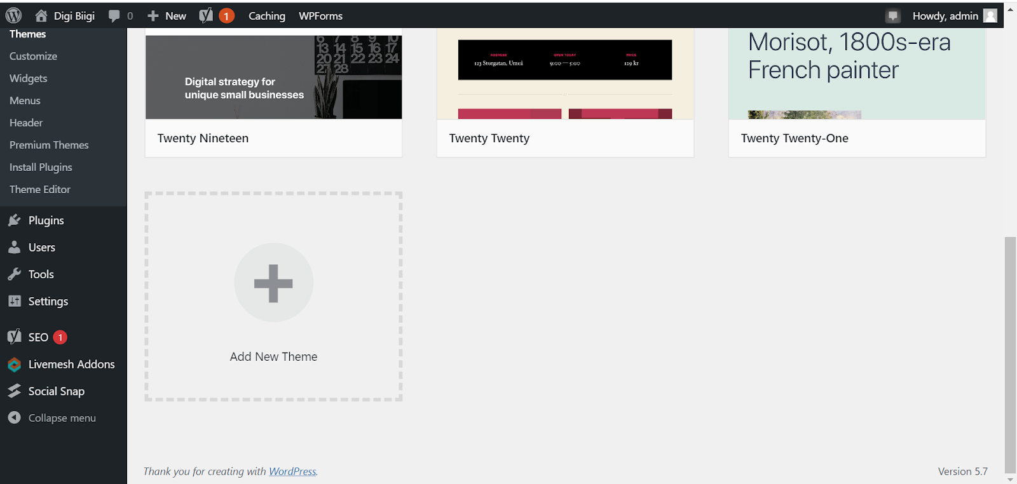View the Yoast notification badge in admin bar
Image resolution: width=1017 pixels, height=484 pixels.
[226, 16]
